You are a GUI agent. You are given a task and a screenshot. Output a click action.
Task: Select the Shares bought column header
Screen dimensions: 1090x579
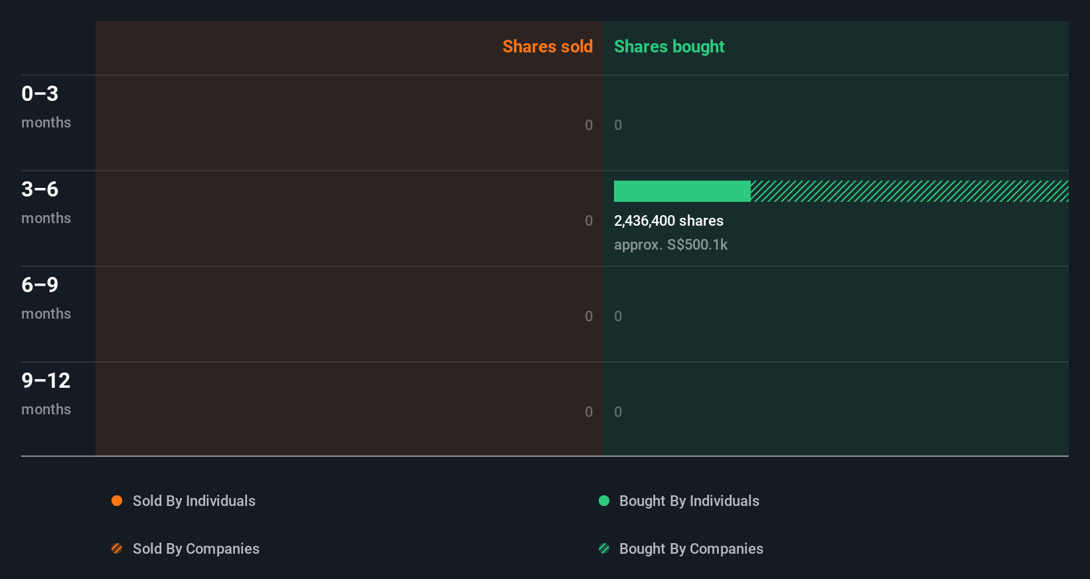tap(669, 46)
